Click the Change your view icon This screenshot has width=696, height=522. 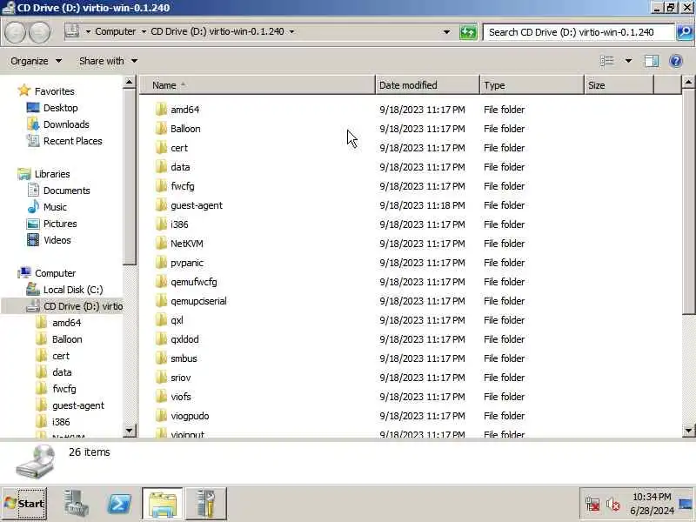(x=606, y=61)
